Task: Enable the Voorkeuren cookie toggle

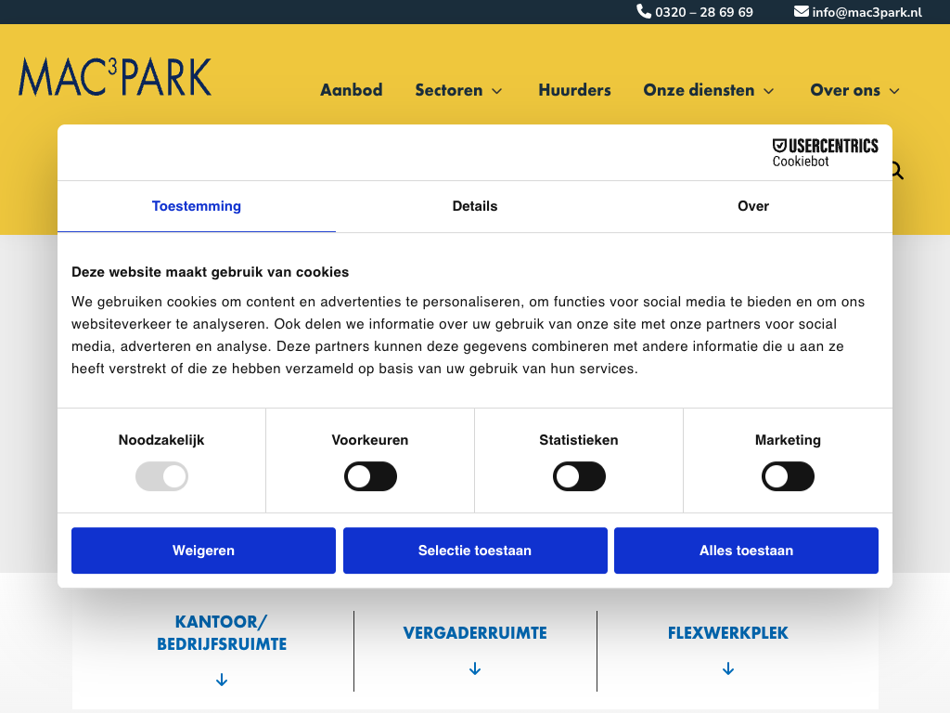Action: click(370, 477)
